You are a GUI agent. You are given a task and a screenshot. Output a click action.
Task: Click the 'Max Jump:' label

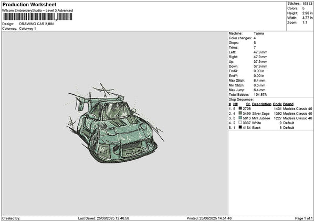click(237, 90)
